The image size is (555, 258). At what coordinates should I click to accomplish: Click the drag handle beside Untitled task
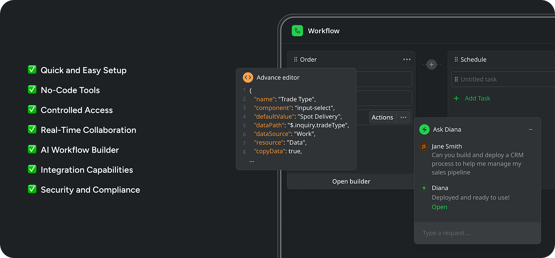click(x=455, y=79)
